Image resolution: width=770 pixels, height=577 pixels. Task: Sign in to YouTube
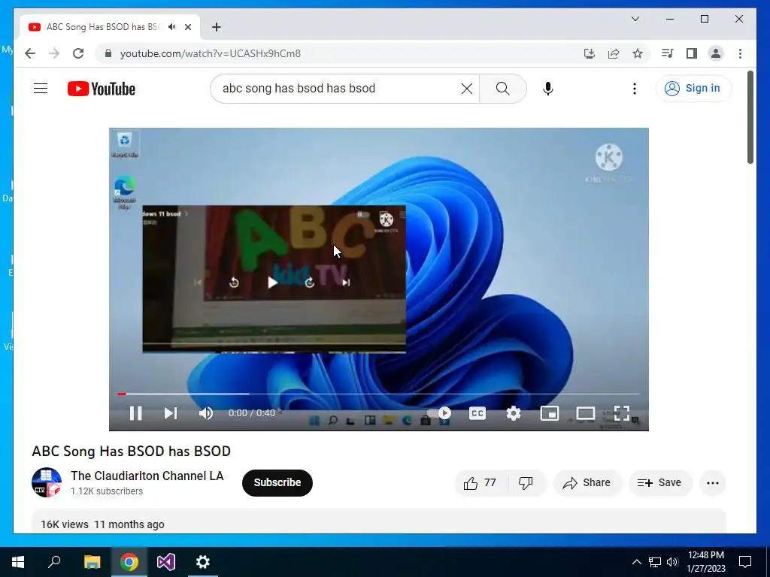tap(693, 89)
